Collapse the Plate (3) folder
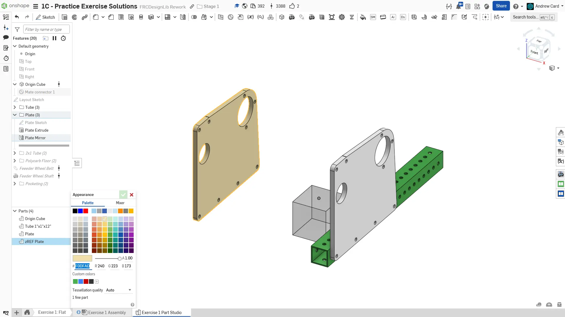 click(x=15, y=115)
